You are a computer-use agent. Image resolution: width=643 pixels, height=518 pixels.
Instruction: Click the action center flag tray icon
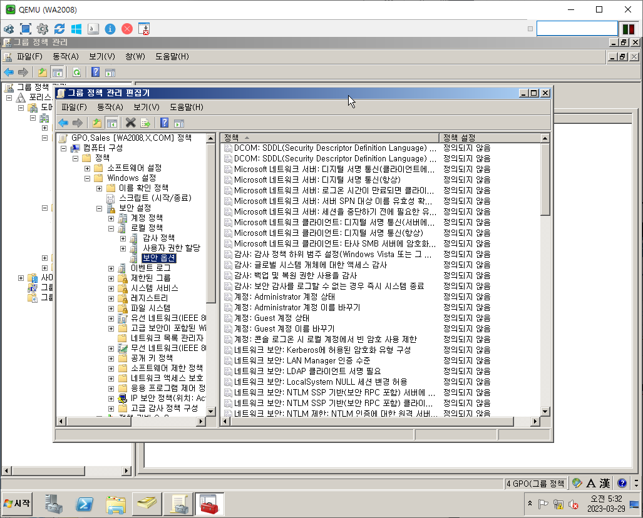coord(543,504)
